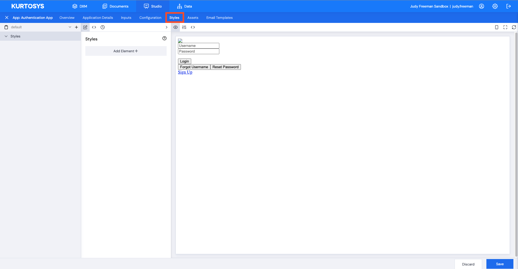Viewport: 518px width, 269px height.
Task: Open the preview settings sliders icon
Action: tap(184, 27)
